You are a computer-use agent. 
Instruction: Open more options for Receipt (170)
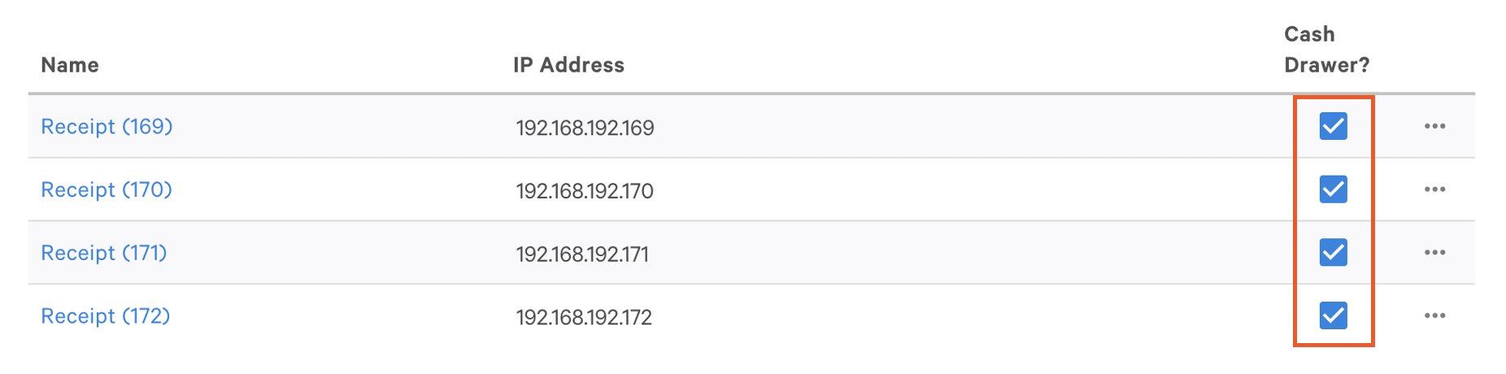click(x=1434, y=189)
